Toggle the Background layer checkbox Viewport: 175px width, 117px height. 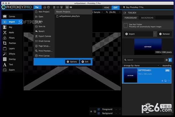point(99,113)
